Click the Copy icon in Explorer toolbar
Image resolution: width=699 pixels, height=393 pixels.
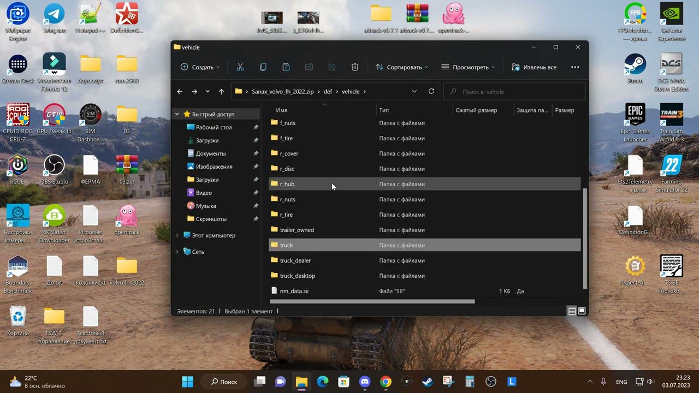263,67
